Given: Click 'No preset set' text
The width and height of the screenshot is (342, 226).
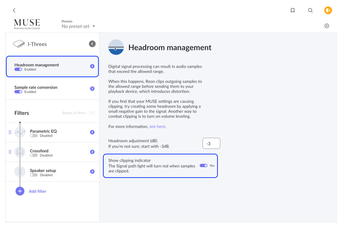Looking at the screenshot, I should (x=76, y=26).
